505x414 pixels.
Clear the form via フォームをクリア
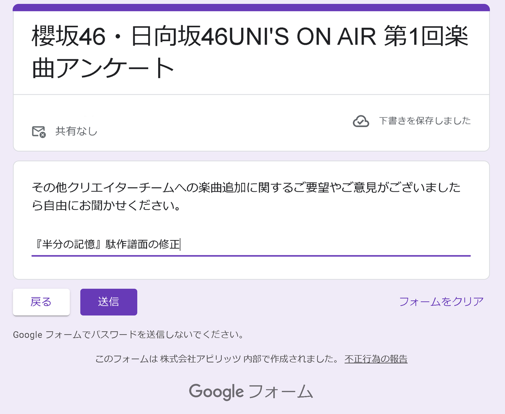[441, 302]
